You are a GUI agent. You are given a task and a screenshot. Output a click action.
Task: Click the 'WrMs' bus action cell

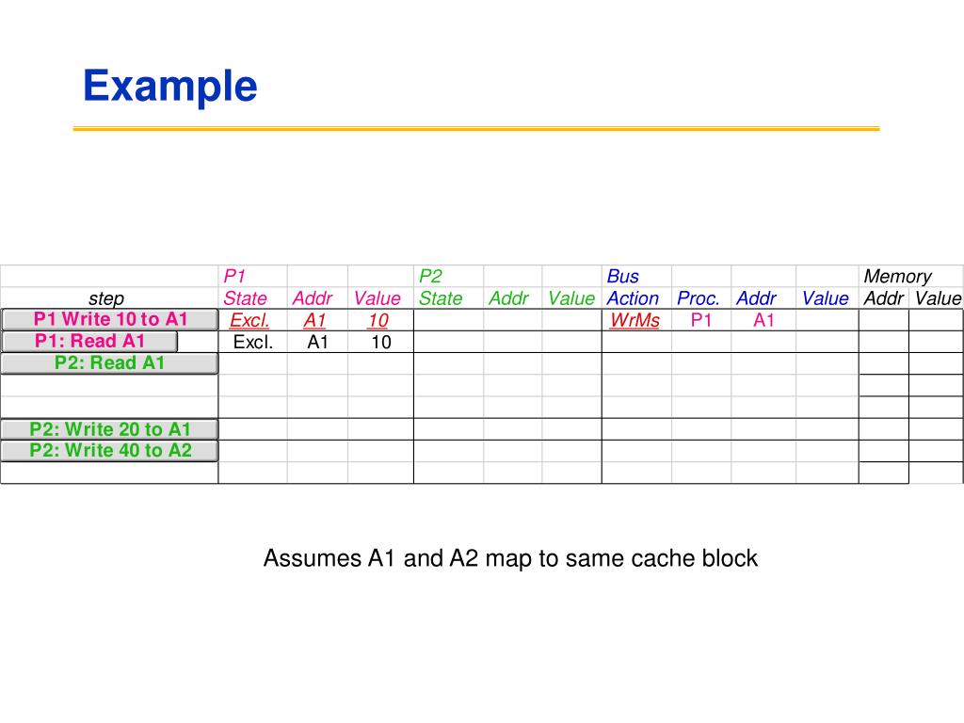click(635, 320)
